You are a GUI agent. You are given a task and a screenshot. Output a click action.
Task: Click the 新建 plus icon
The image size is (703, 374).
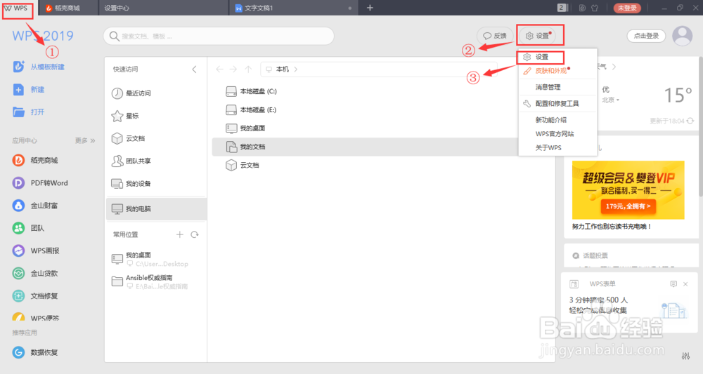point(18,90)
